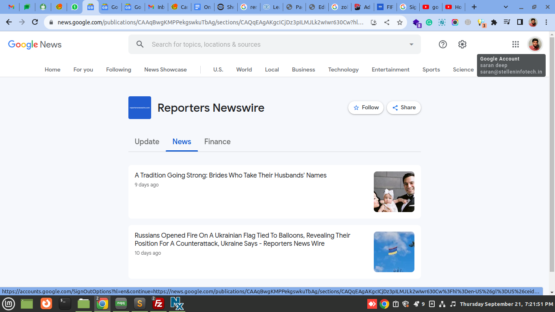Click the forward navigation arrow
Viewport: 555px width, 312px height.
tap(22, 22)
